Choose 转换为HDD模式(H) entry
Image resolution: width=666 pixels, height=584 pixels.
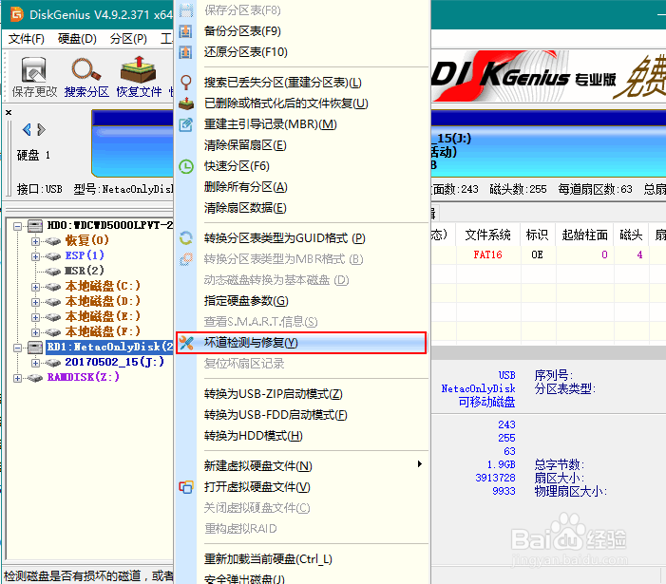253,436
